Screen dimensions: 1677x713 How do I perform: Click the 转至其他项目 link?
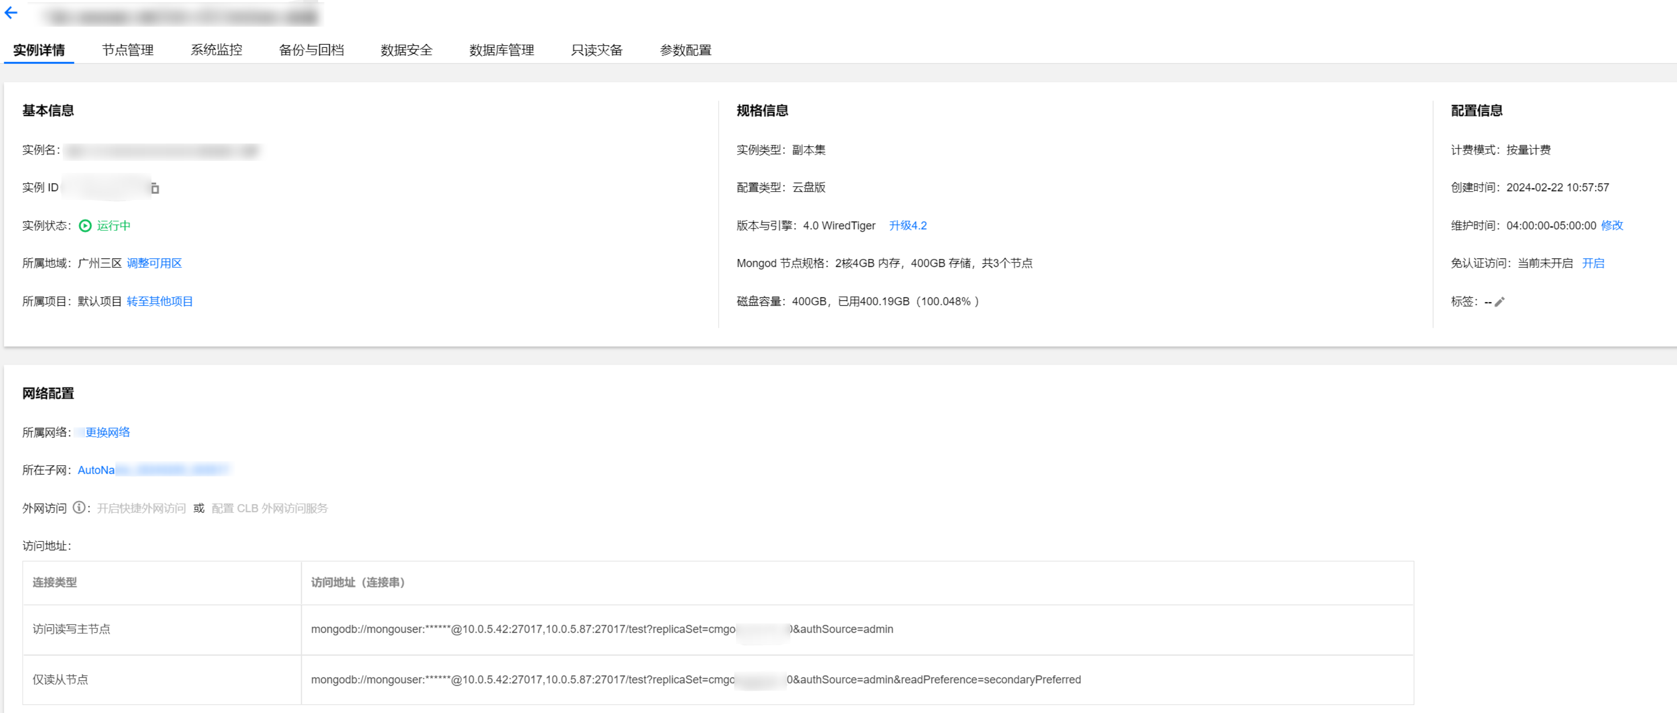pyautogui.click(x=160, y=302)
